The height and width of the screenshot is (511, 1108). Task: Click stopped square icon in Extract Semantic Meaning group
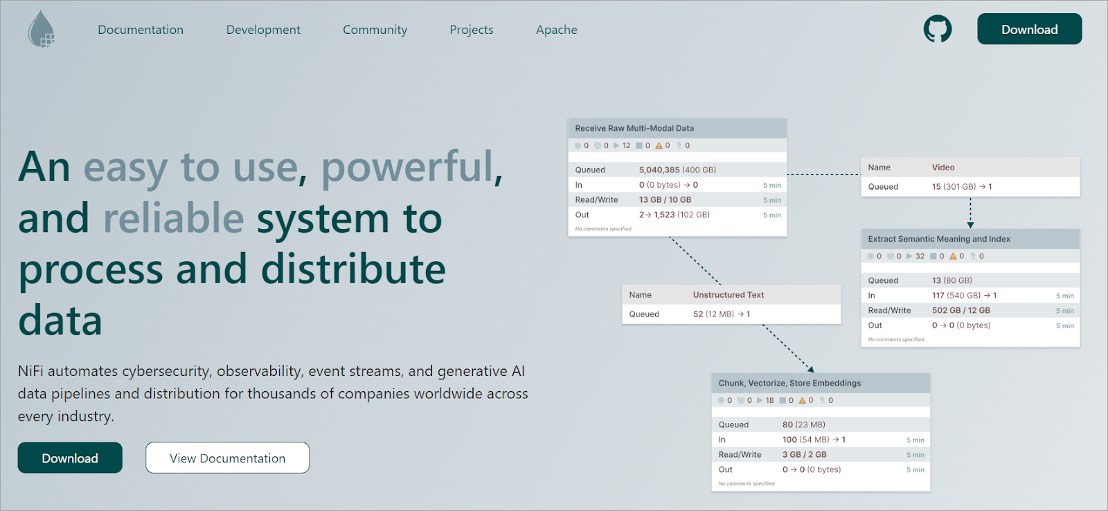click(933, 256)
